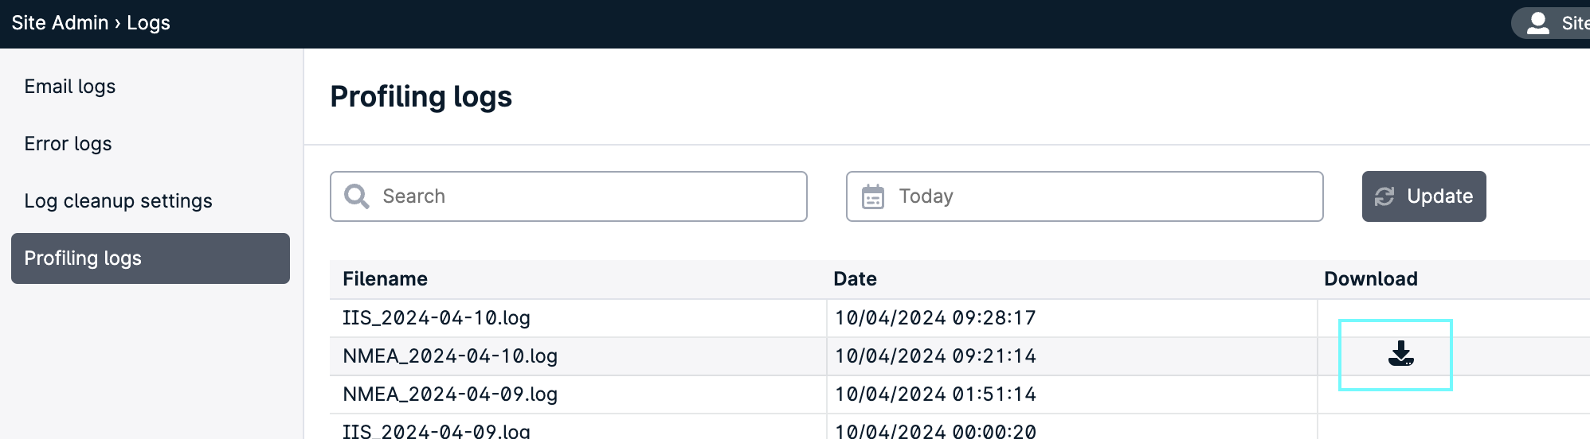Image resolution: width=1590 pixels, height=439 pixels.
Task: Click the Update button
Action: click(x=1424, y=196)
